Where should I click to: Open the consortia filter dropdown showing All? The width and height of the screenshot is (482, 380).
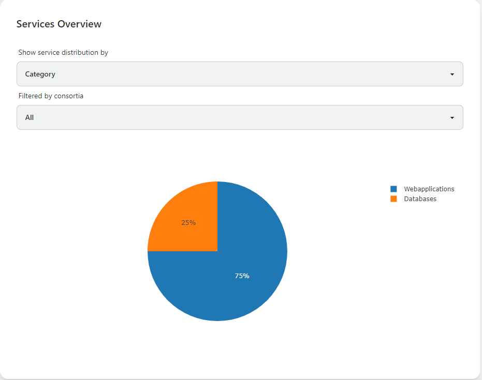240,117
